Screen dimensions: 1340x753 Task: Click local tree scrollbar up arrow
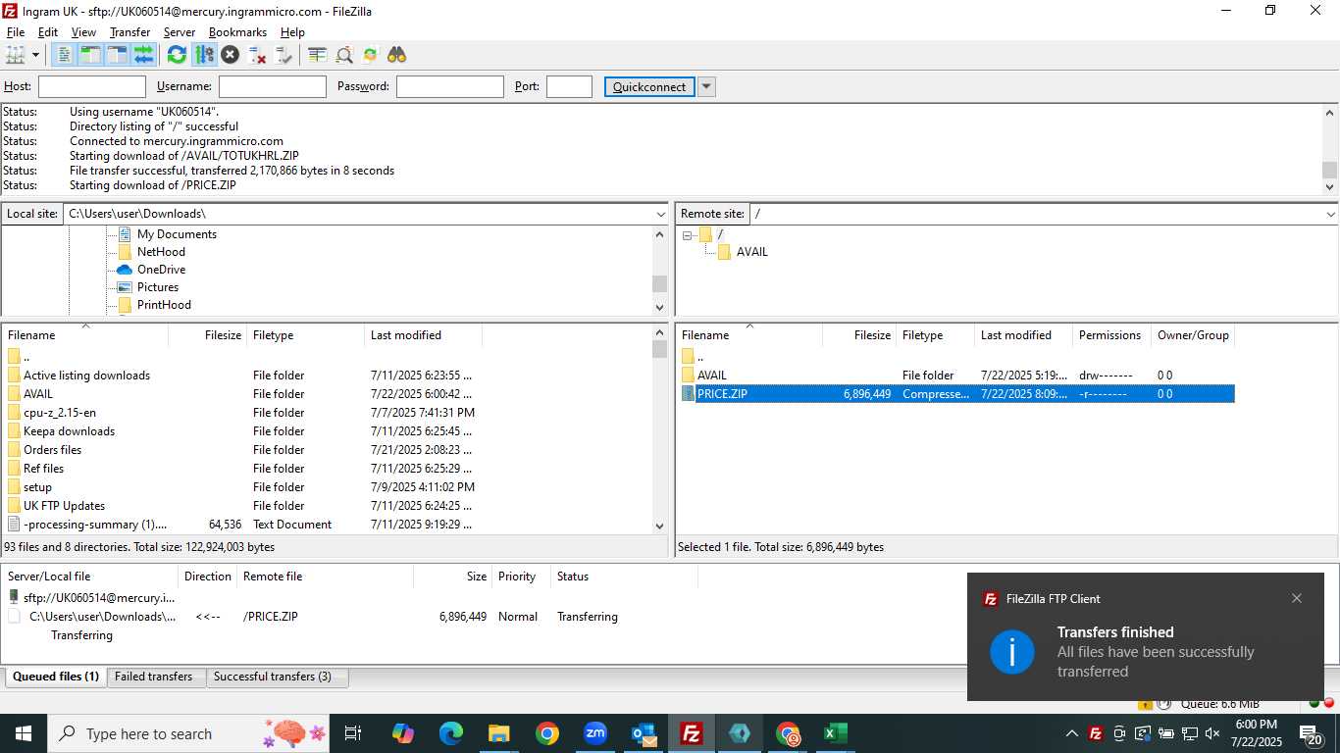659,234
